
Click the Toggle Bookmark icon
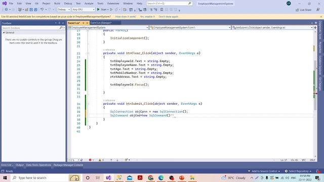(161, 10)
